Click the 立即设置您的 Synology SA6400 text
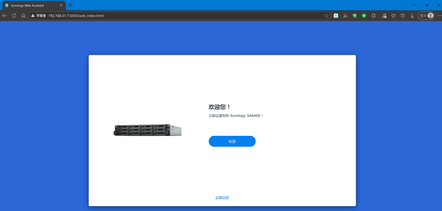442x211 pixels. 236,116
